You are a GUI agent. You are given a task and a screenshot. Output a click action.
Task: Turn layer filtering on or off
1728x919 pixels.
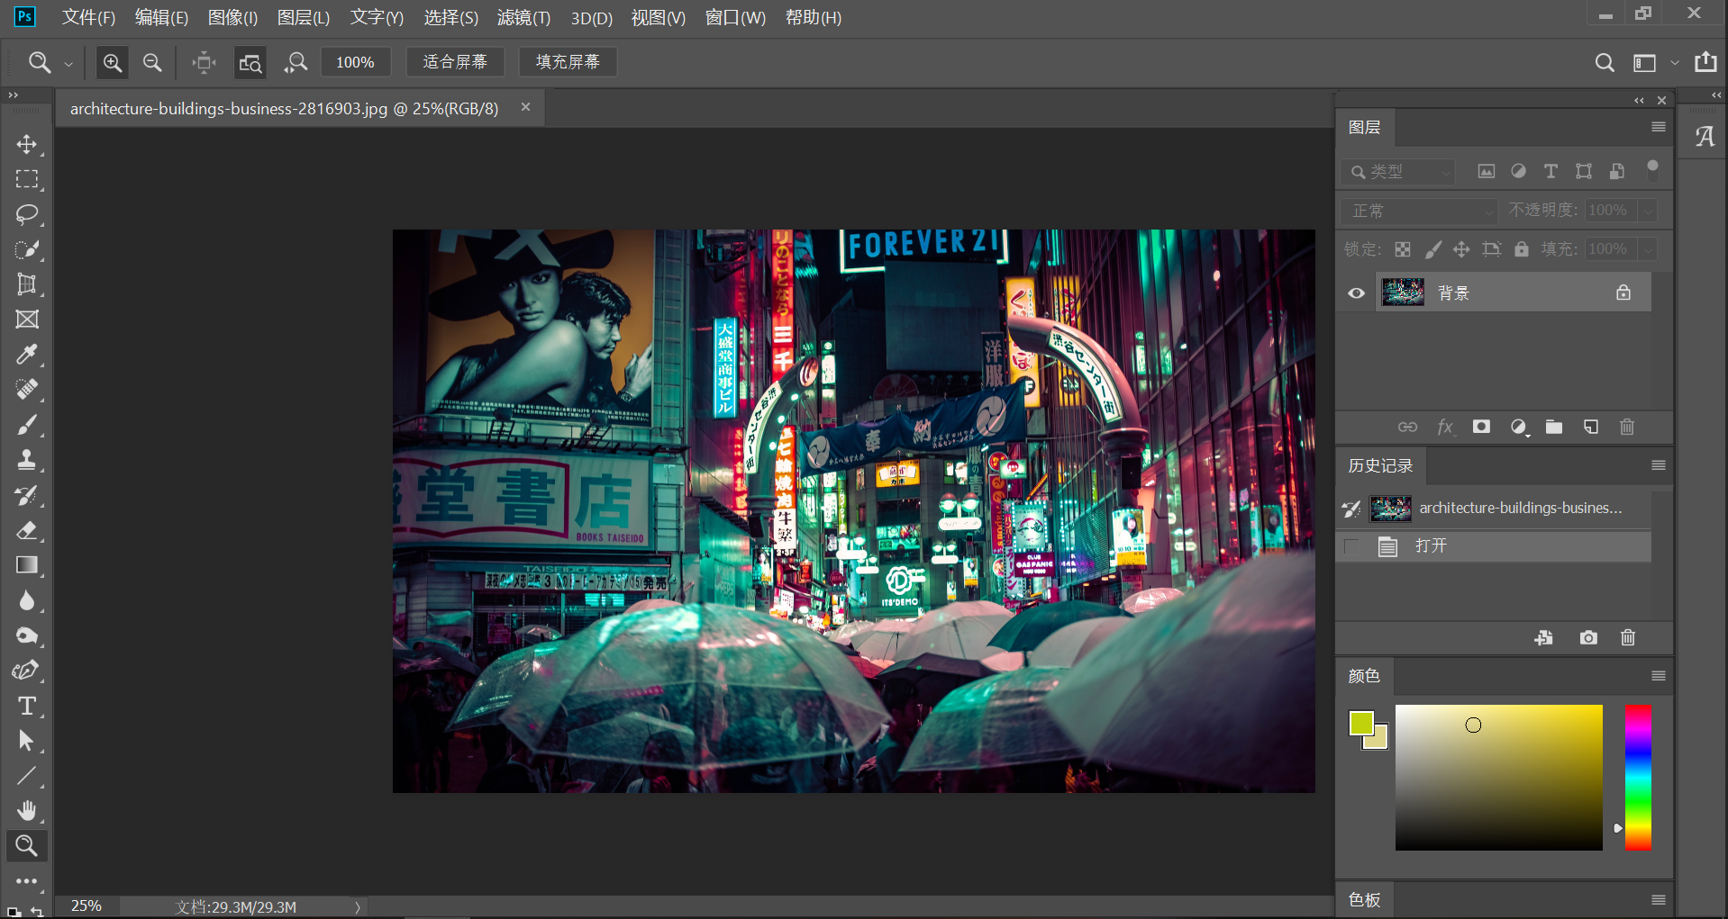pyautogui.click(x=1652, y=169)
